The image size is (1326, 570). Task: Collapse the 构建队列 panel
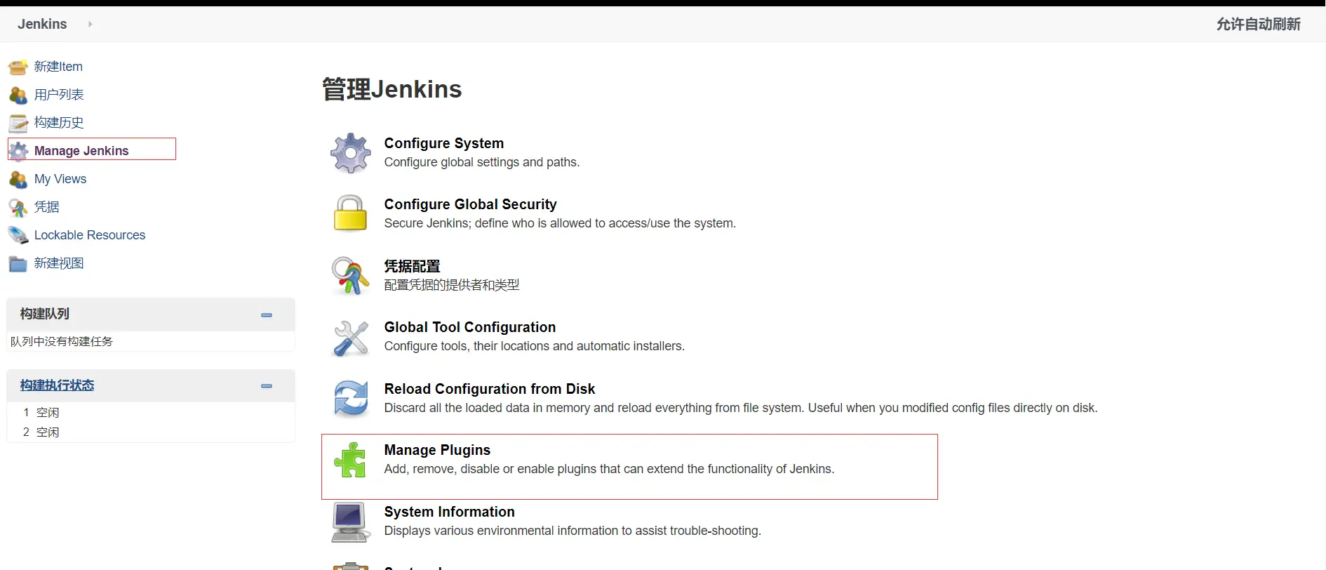pos(267,315)
